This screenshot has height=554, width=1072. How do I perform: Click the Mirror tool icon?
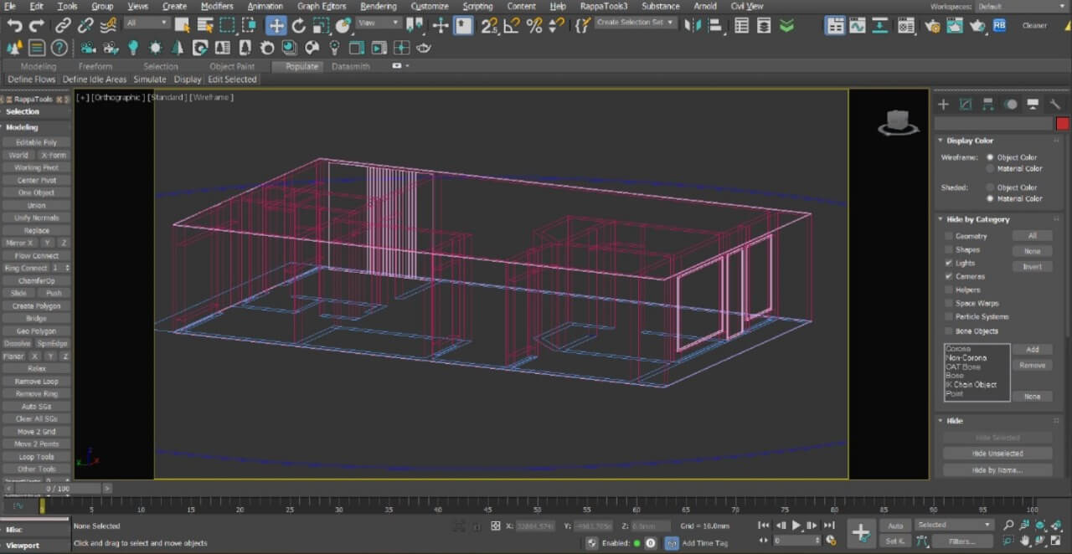tap(692, 26)
